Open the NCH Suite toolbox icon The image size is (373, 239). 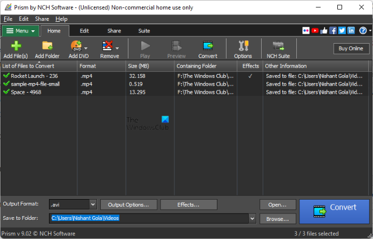point(278,46)
